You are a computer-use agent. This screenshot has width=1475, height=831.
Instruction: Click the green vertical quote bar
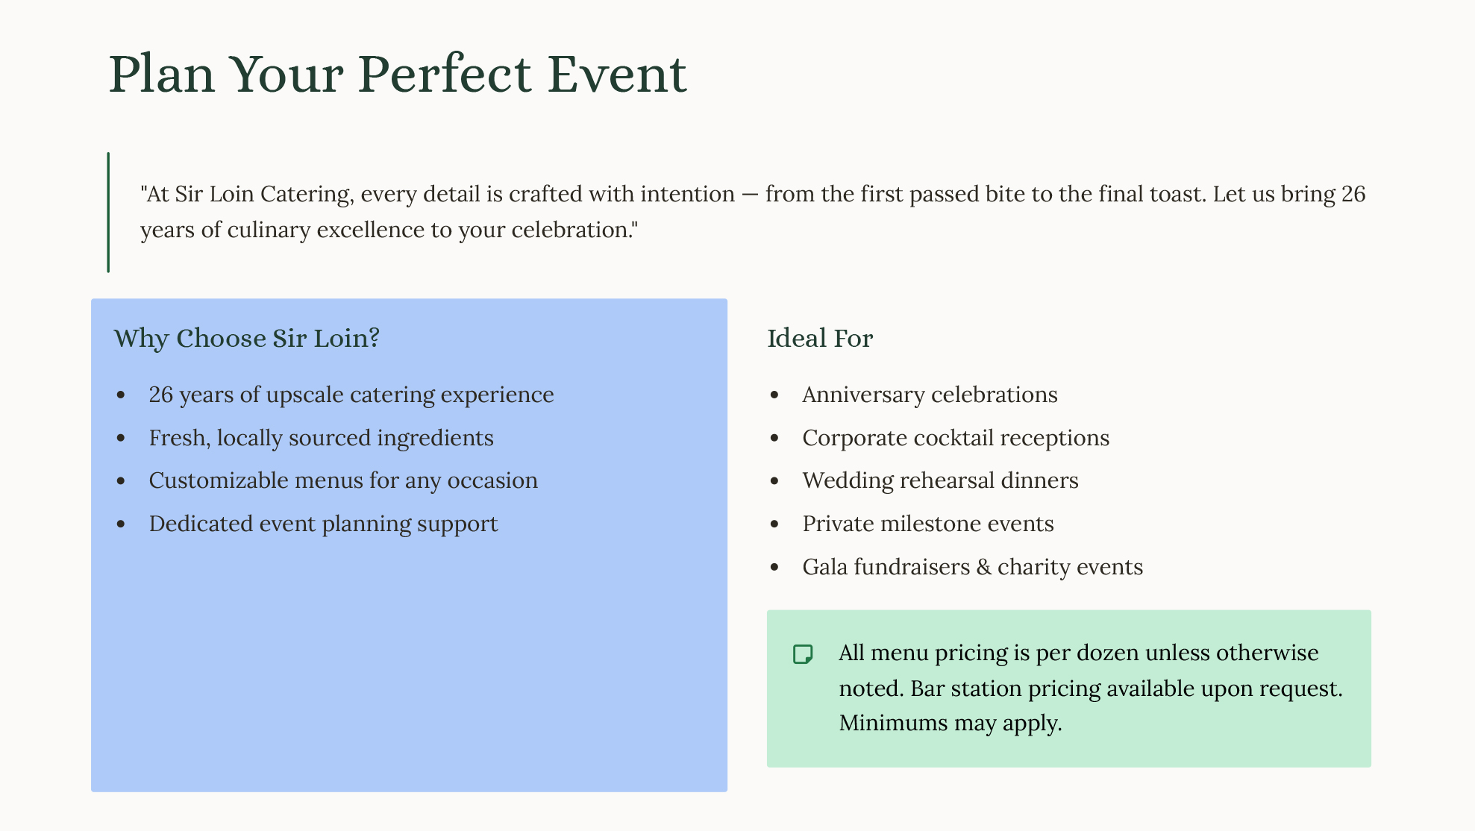click(x=108, y=212)
